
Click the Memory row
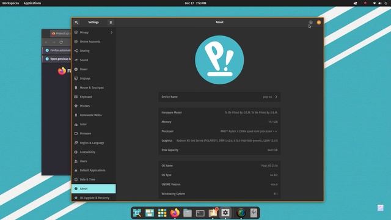(x=219, y=122)
